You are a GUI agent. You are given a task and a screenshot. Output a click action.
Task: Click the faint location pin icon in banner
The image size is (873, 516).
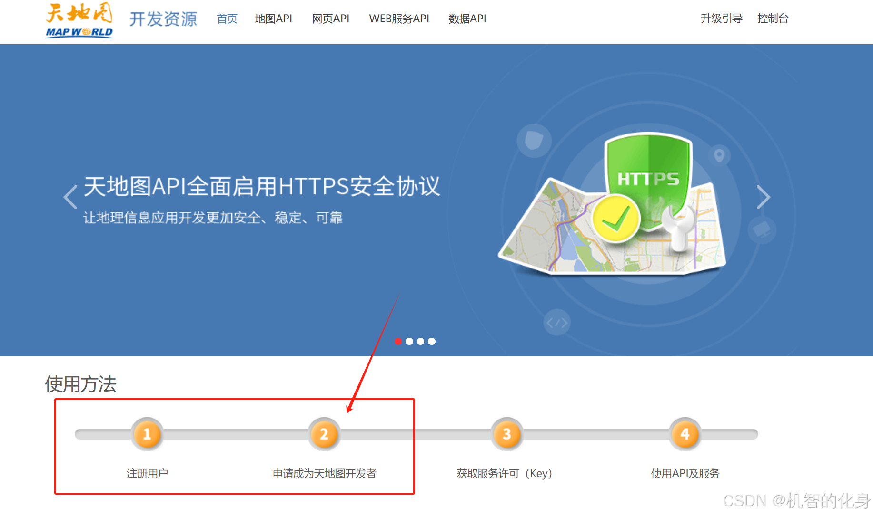[x=719, y=155]
